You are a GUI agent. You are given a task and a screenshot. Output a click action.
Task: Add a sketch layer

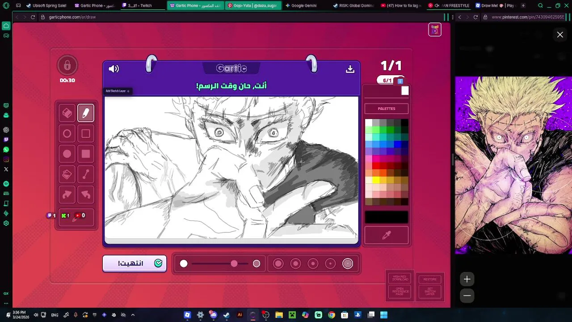pyautogui.click(x=118, y=91)
